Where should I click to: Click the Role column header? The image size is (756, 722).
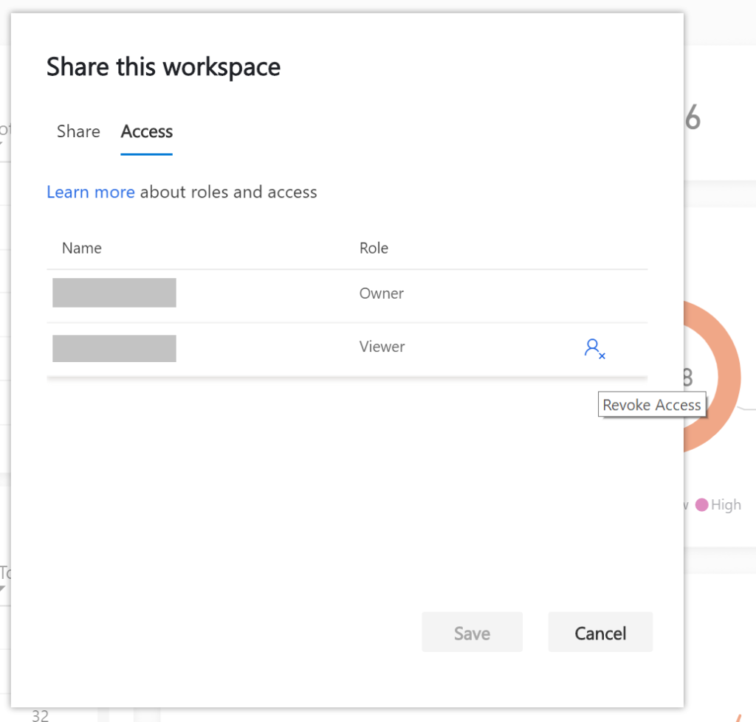pyautogui.click(x=374, y=248)
